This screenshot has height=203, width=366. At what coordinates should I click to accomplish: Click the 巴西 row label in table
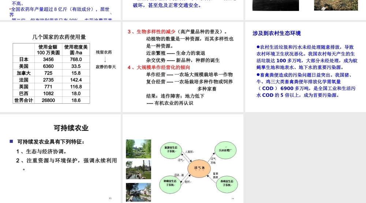coord(24,93)
